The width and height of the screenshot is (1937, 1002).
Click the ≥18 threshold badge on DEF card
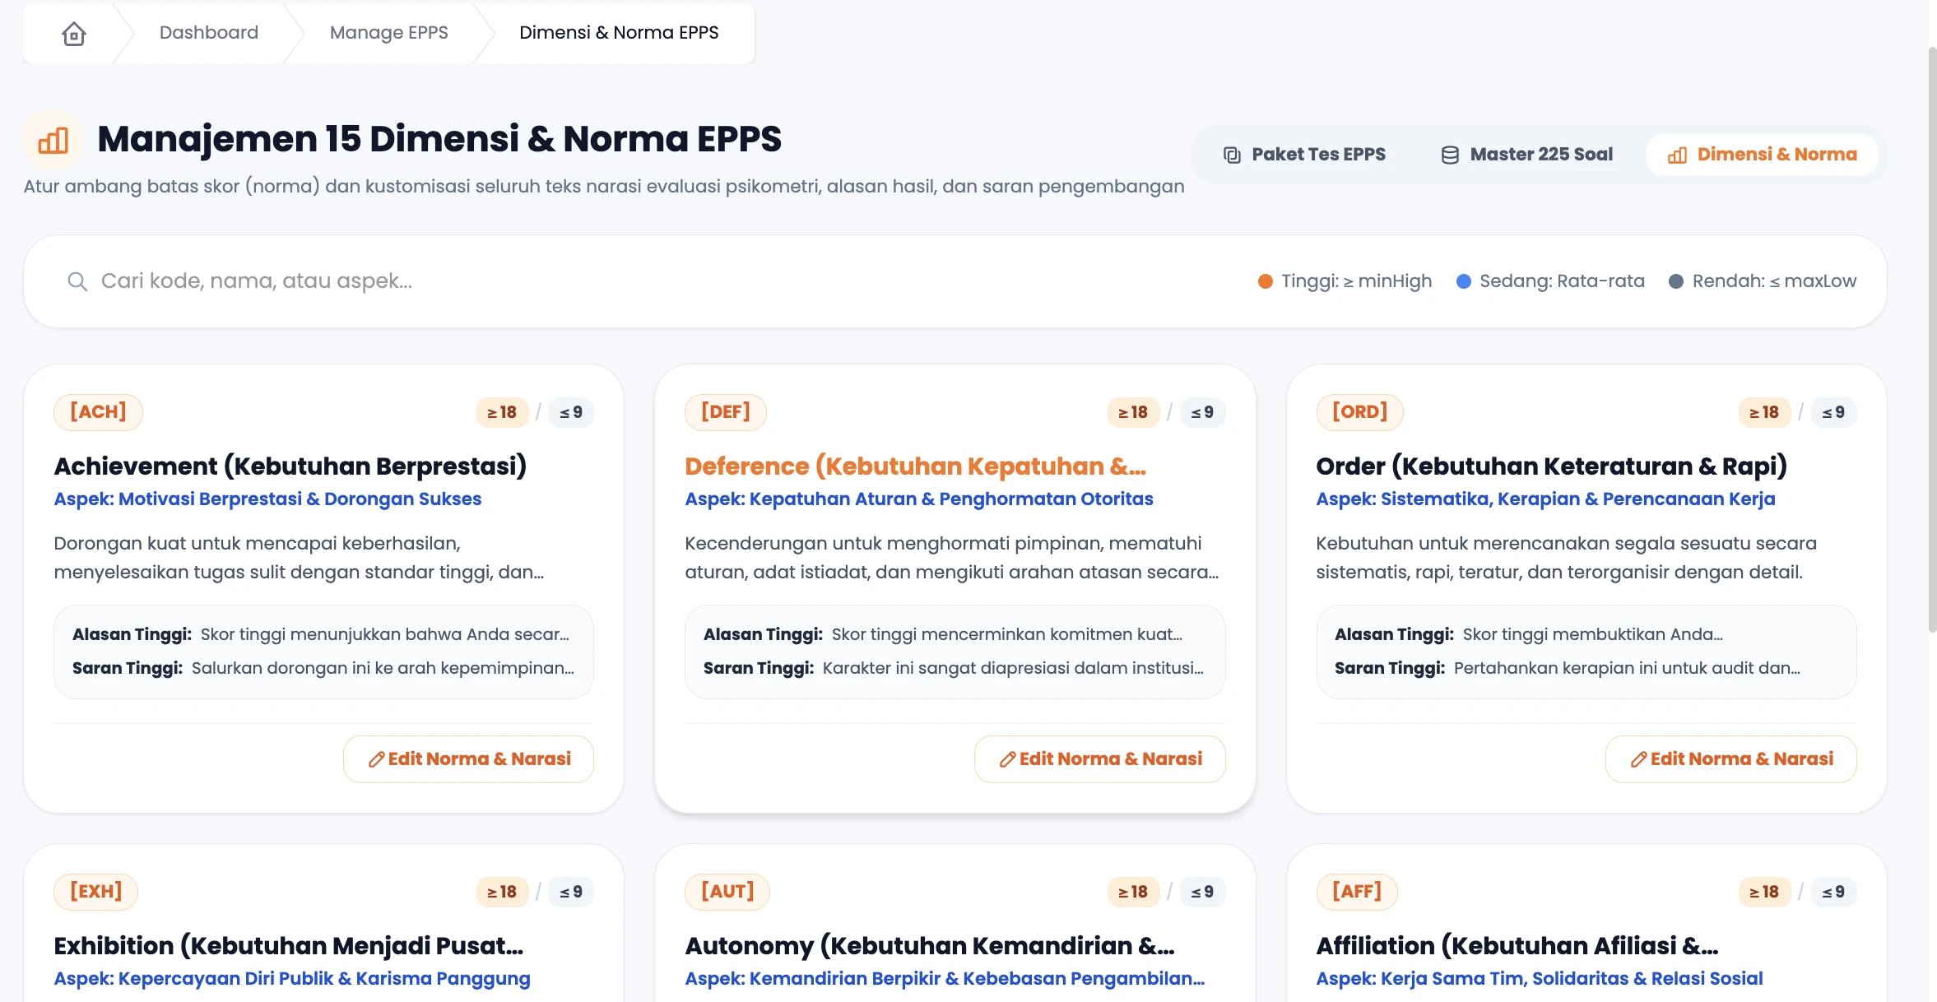pyautogui.click(x=1133, y=412)
